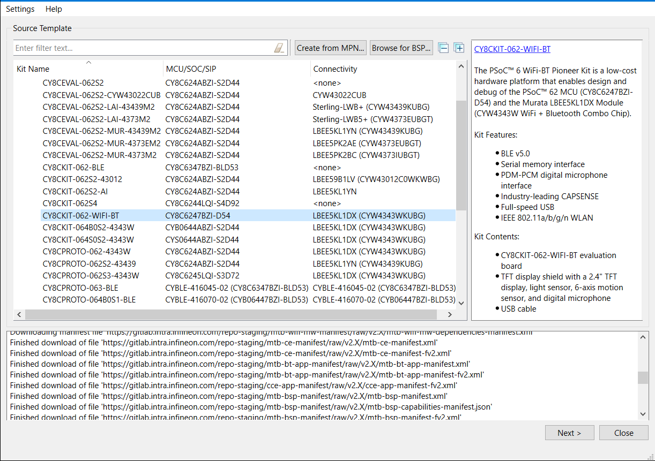This screenshot has width=655, height=461.
Task: Select kit CY8CEVAL-062S2-LAI-43439M2
Action: 99,107
